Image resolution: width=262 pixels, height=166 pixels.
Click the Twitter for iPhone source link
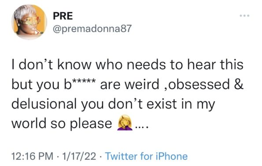[x=147, y=156]
